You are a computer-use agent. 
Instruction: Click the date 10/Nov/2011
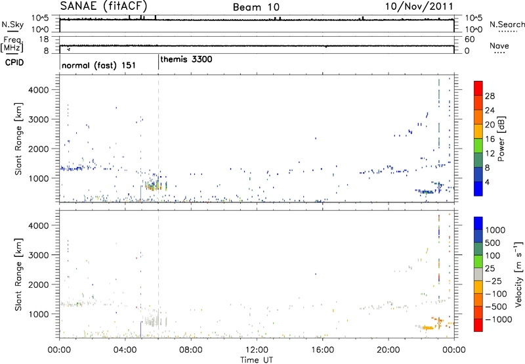[x=419, y=7]
